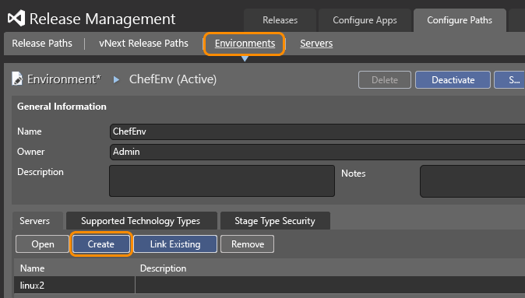Click the breadcrumb arrow before ChefEnv
Viewport: 525px width, 298px height.
(116, 79)
